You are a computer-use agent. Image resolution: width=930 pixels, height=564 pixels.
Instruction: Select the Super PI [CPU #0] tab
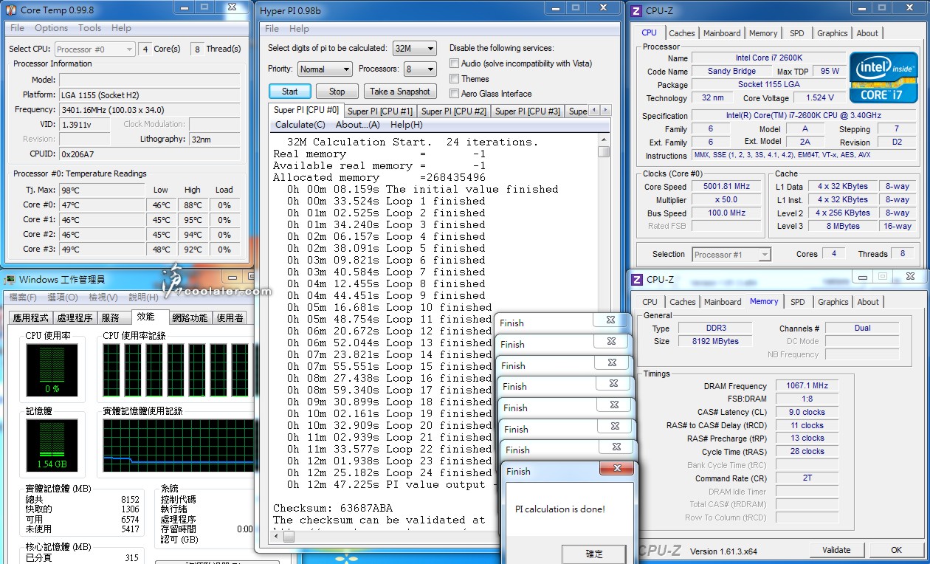click(x=306, y=110)
